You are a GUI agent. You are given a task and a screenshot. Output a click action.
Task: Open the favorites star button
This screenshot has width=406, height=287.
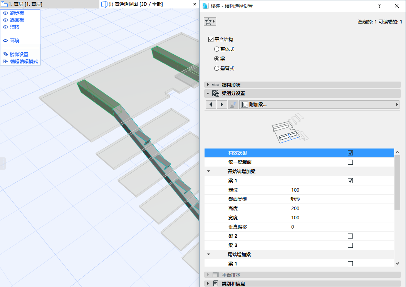tap(210, 22)
